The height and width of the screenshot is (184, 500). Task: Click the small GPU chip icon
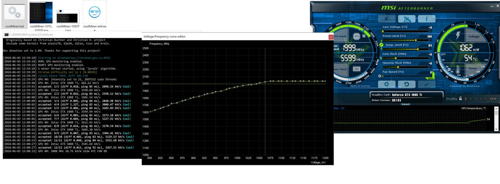point(356,35)
